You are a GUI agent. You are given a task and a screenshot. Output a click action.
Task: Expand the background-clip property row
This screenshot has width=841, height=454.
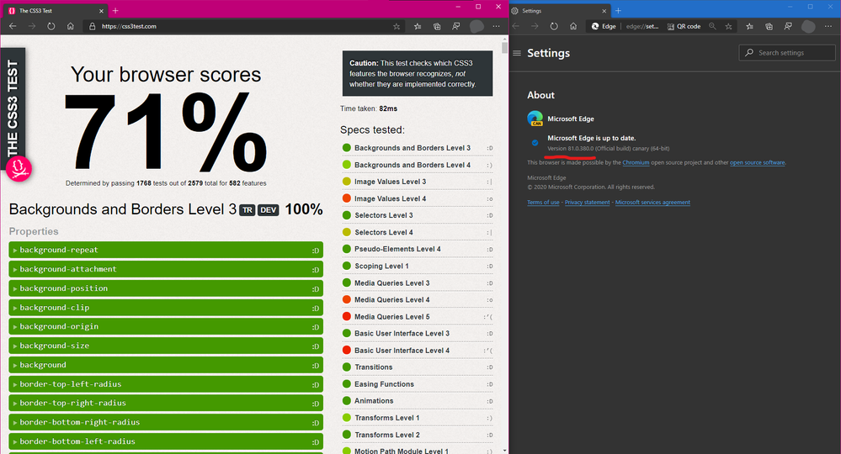tap(166, 308)
